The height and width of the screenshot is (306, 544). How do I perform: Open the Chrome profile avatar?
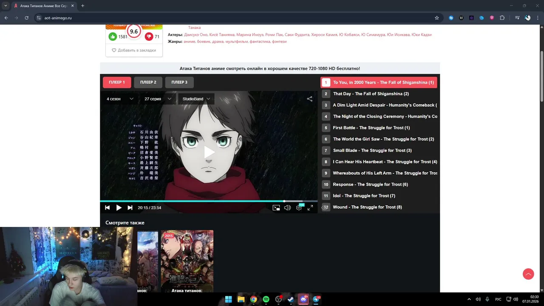(x=527, y=18)
